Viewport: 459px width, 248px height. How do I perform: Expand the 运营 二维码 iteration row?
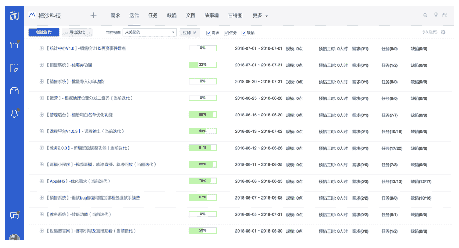click(x=41, y=98)
